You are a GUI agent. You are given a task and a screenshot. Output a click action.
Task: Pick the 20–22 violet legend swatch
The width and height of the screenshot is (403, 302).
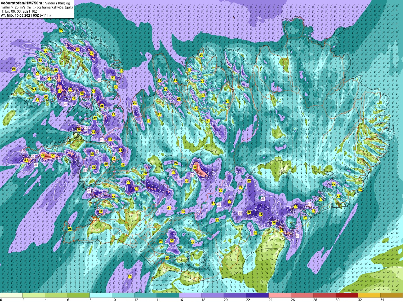(x=235, y=295)
